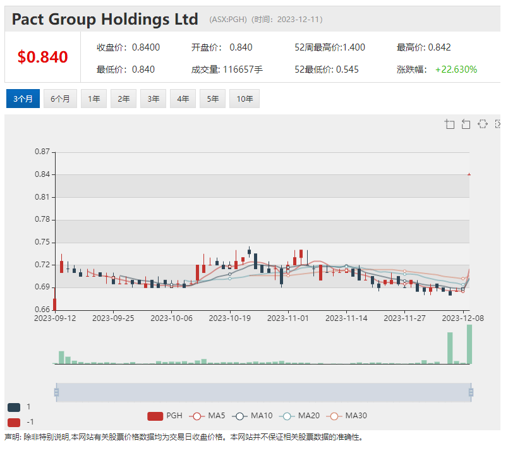Click the 收盘价 value 0.8400
The height and width of the screenshot is (453, 508).
(146, 47)
